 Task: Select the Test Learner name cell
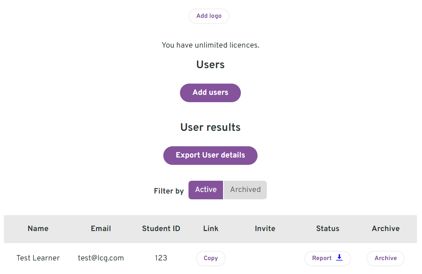(38, 258)
